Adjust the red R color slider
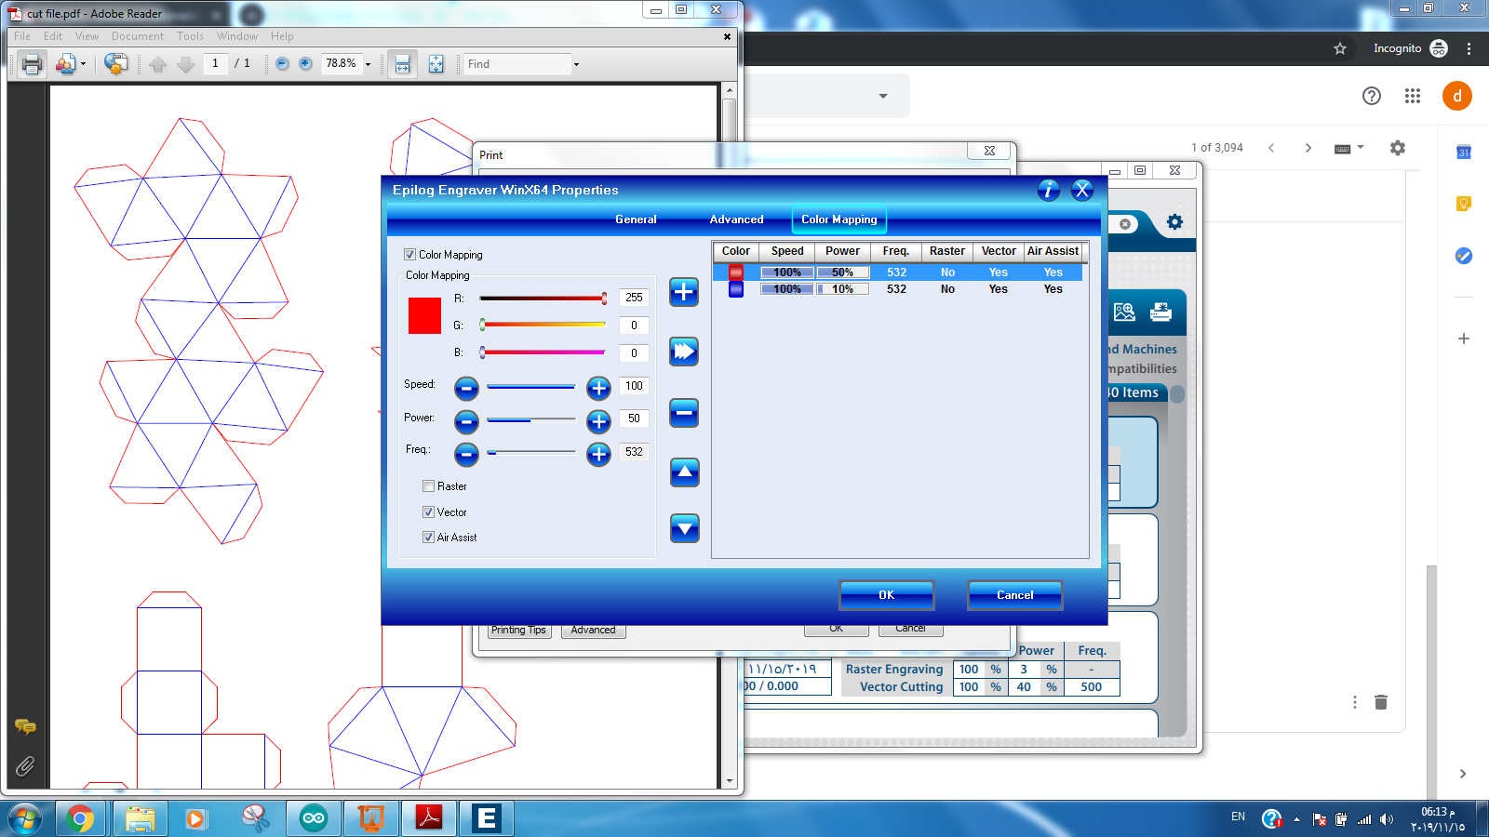 [x=543, y=299]
